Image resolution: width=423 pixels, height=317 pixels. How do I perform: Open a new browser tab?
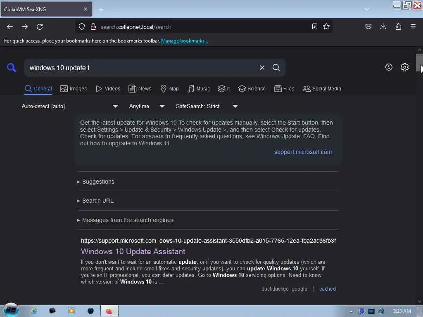[x=101, y=9]
